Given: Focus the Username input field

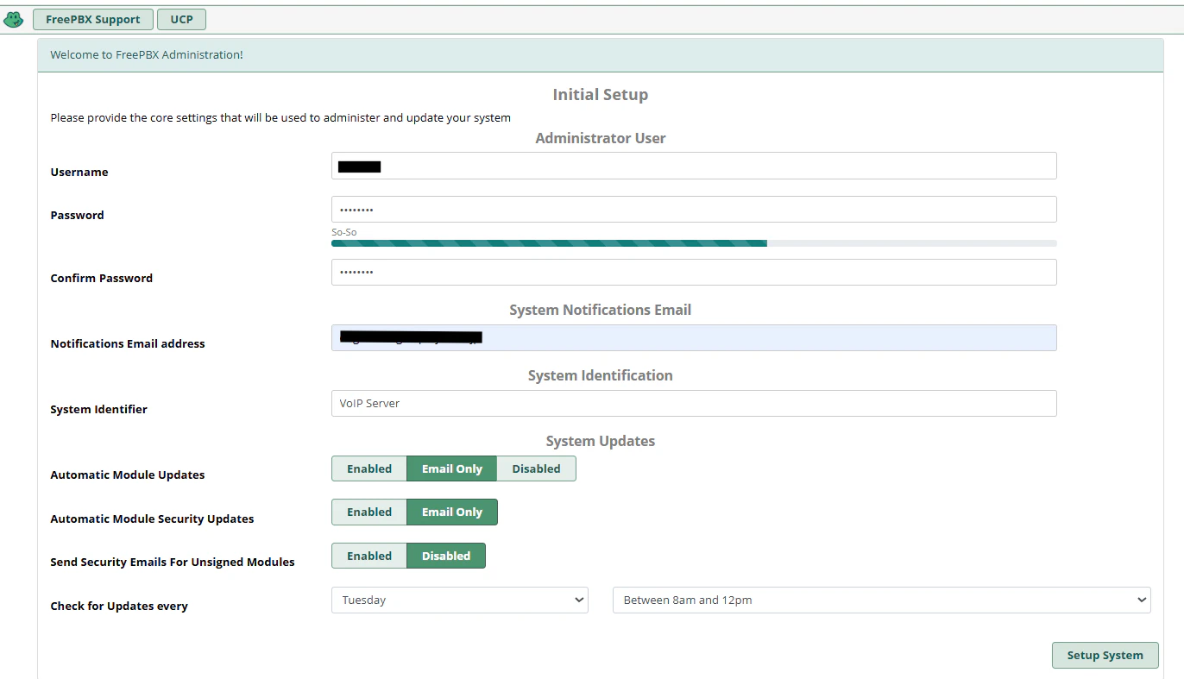Looking at the screenshot, I should click(694, 167).
